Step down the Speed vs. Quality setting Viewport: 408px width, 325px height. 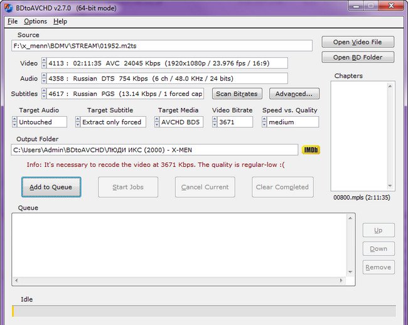(264, 124)
